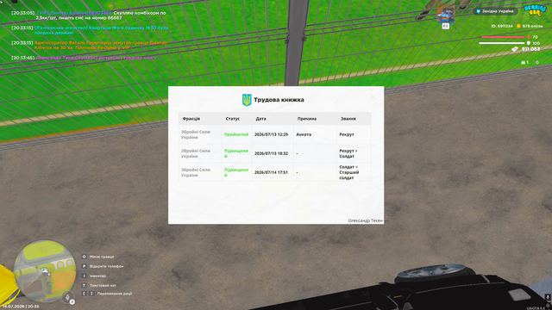This screenshot has width=552, height=310.
Task: Click the Ukraine GTA logo
Action: (x=535, y=10)
